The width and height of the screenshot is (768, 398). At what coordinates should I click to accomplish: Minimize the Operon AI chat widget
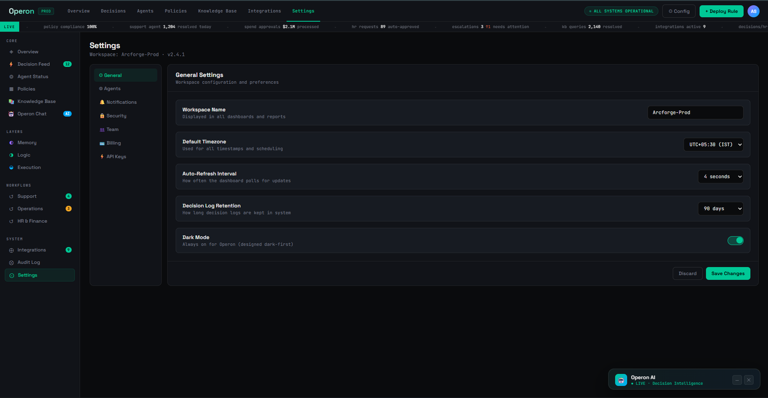point(737,380)
